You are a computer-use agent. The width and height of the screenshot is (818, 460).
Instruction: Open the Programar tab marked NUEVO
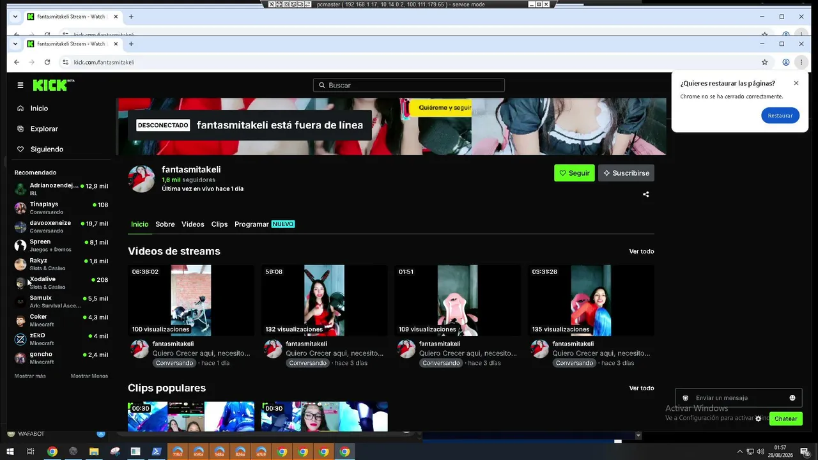pyautogui.click(x=265, y=224)
